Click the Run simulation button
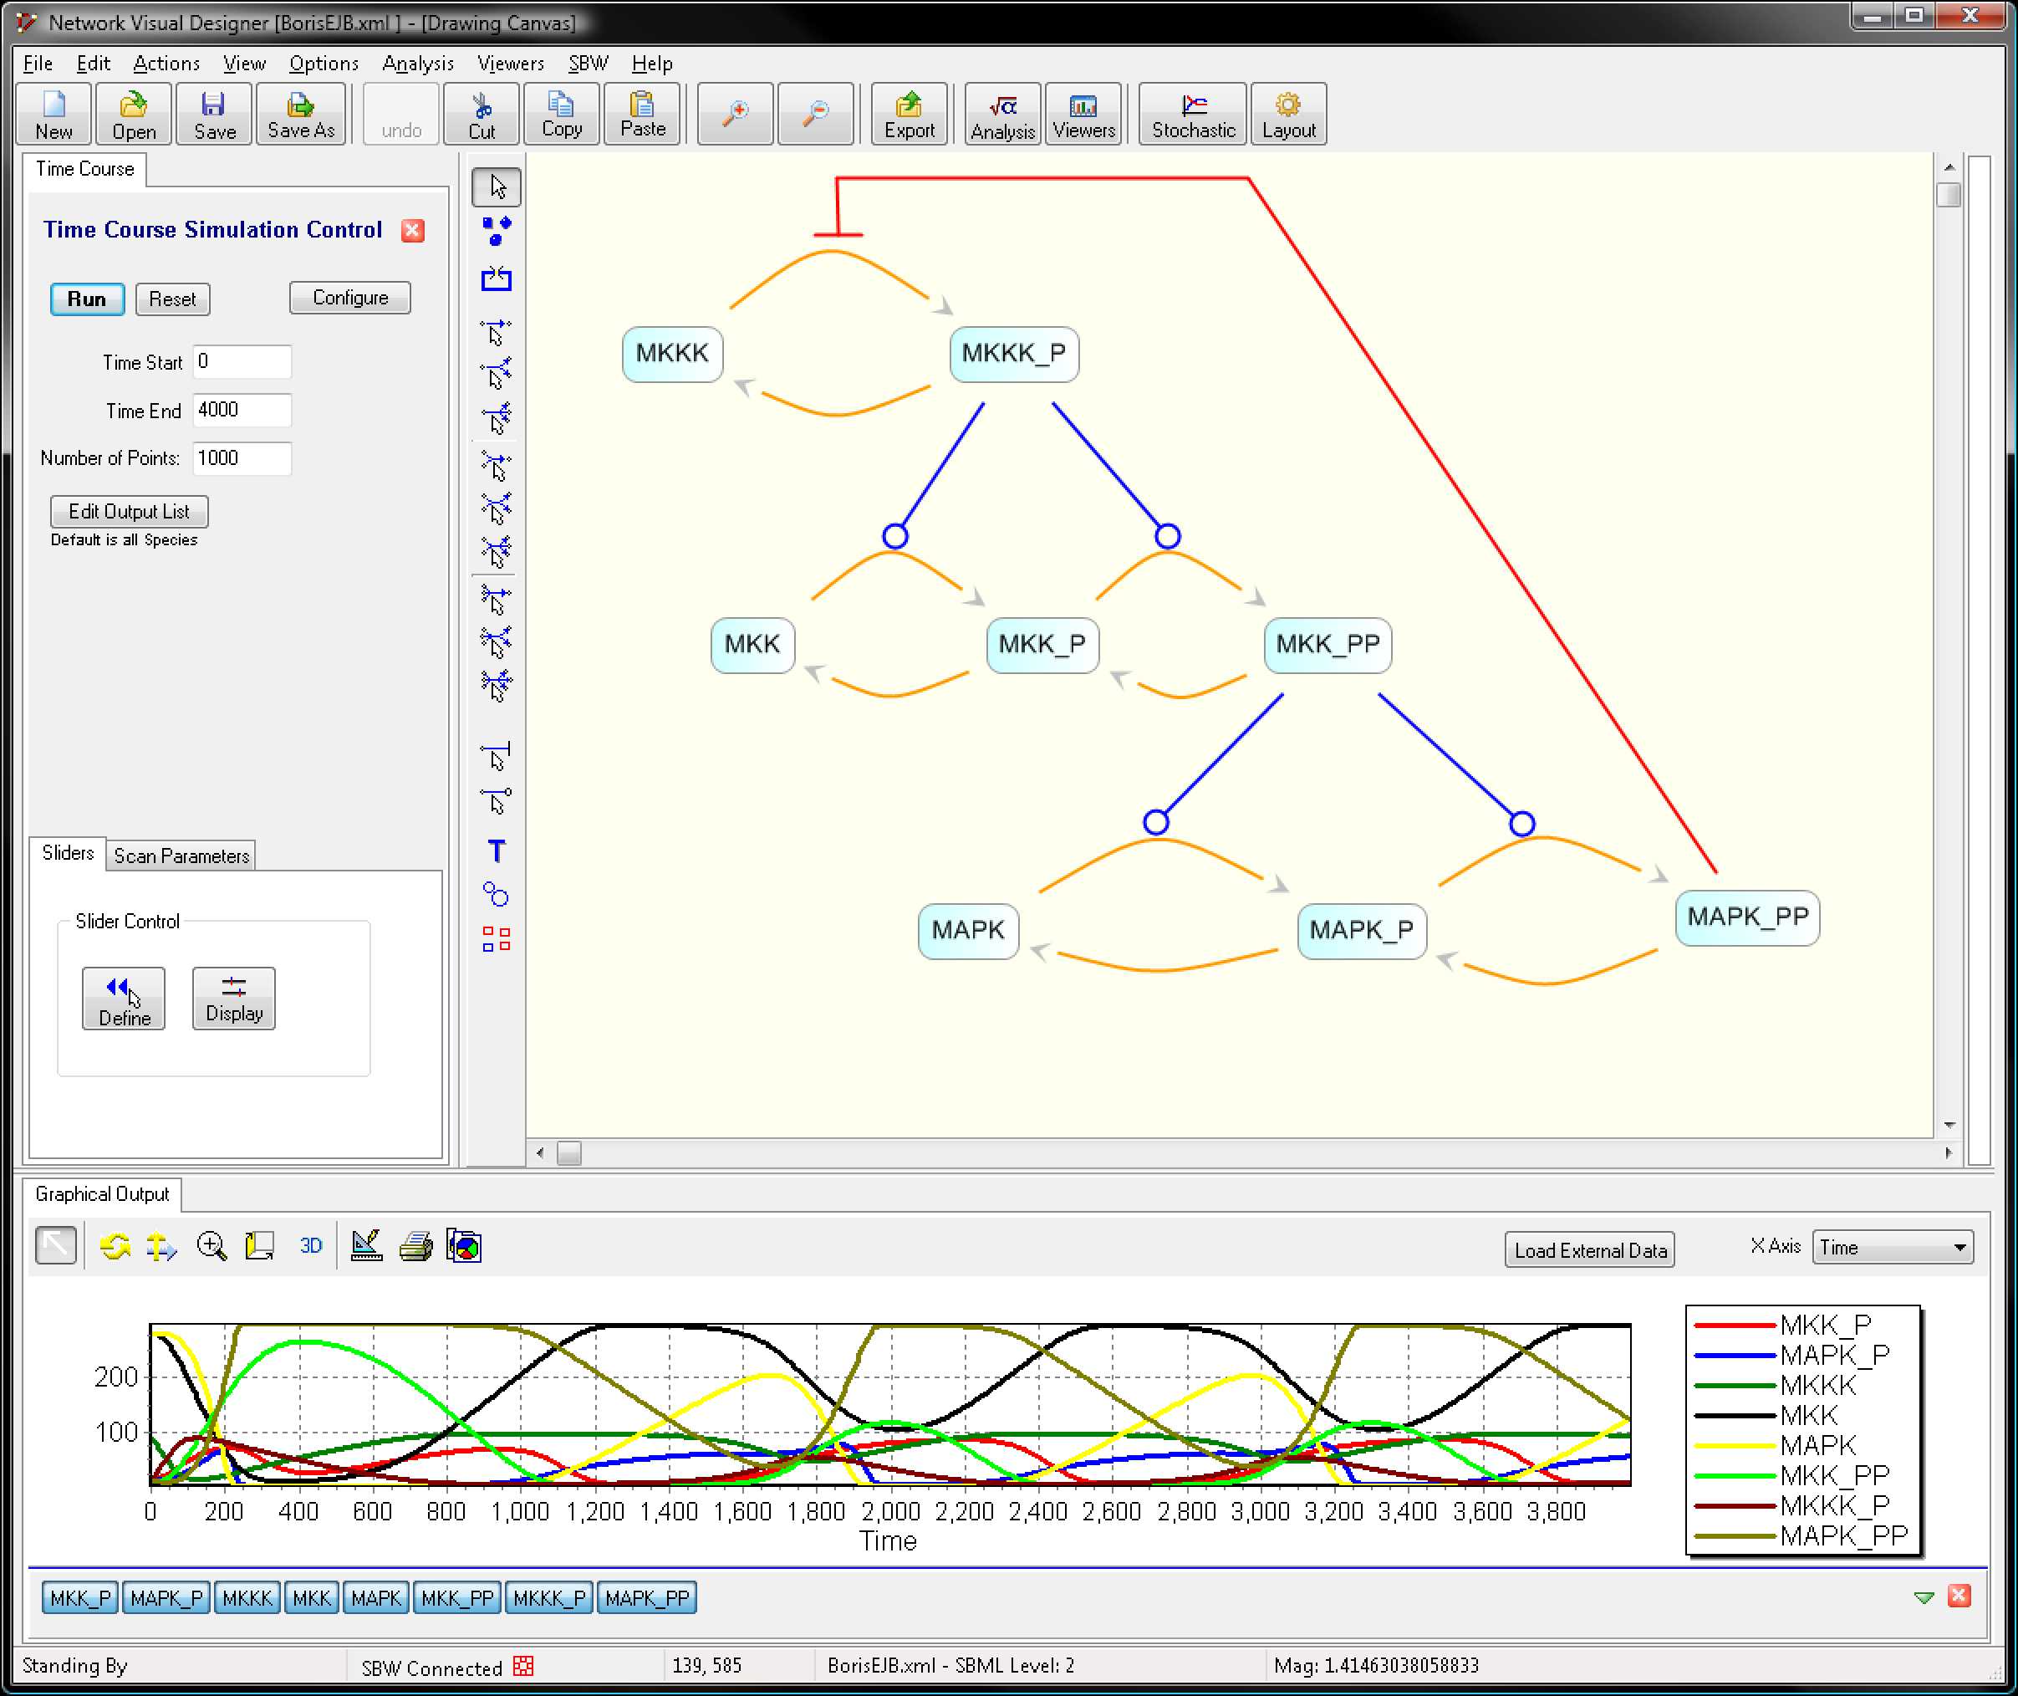This screenshot has width=2018, height=1696. (x=89, y=298)
